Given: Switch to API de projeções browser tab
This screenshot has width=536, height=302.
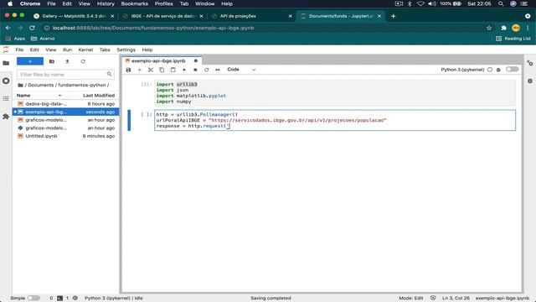Looking at the screenshot, I should [x=251, y=16].
